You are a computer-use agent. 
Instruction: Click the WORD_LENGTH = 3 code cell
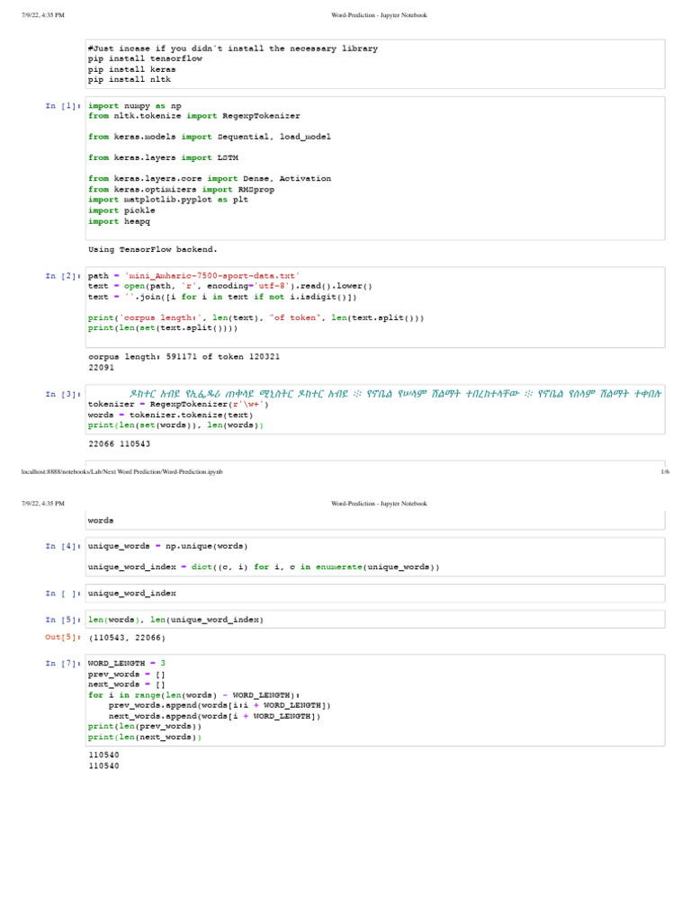pyautogui.click(x=374, y=700)
